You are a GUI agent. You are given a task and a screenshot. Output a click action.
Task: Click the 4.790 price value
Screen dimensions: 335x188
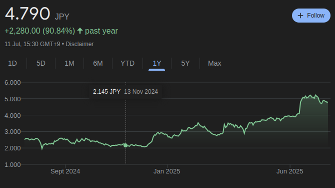click(27, 14)
